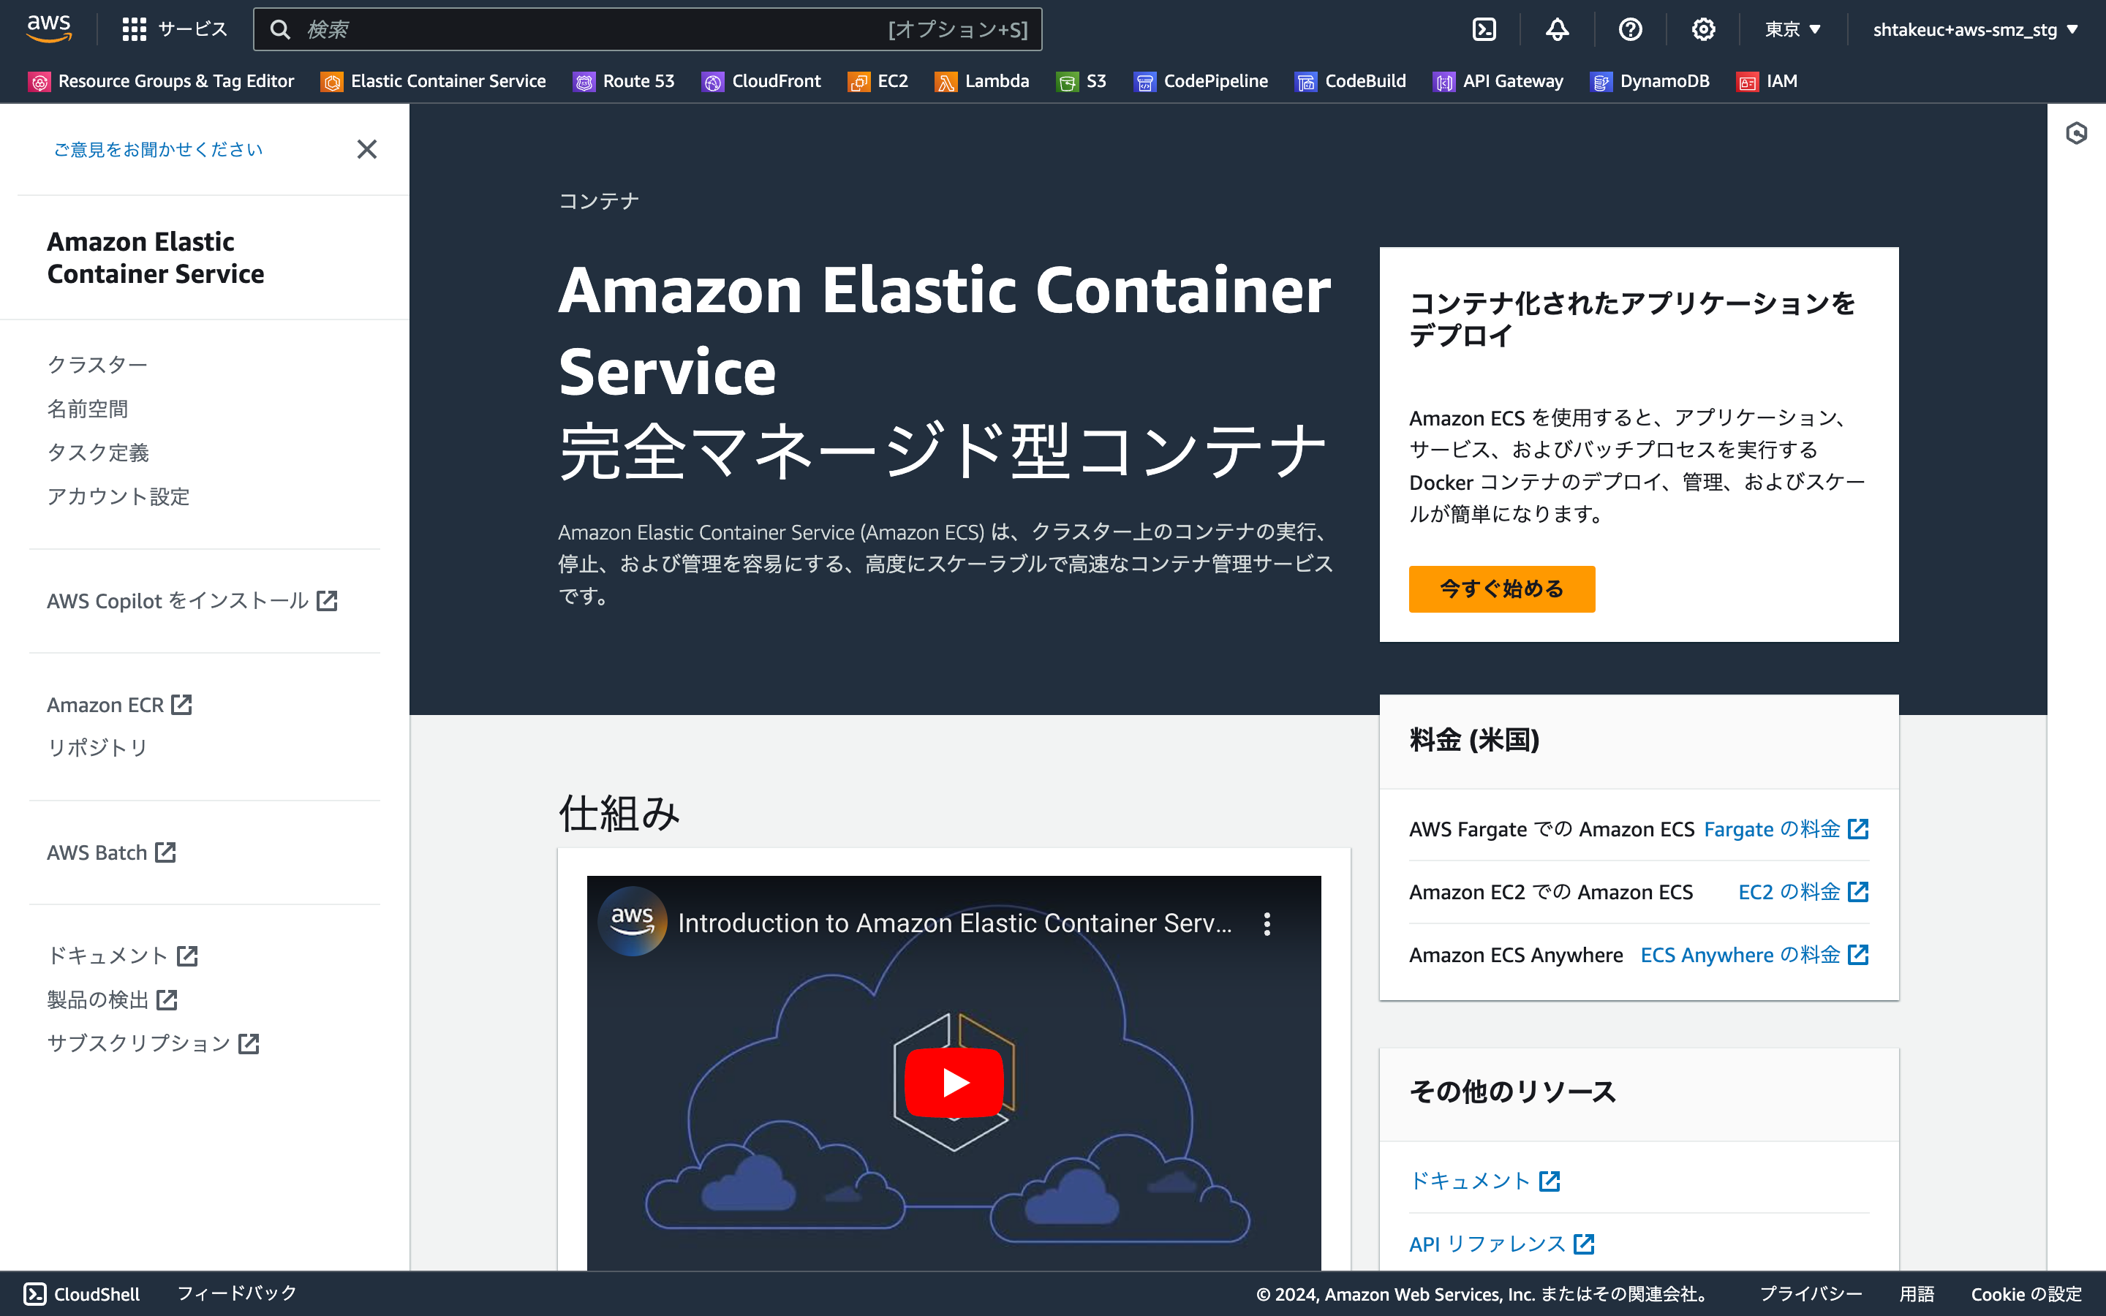Select リポジトリ in the sidebar

pos(97,746)
